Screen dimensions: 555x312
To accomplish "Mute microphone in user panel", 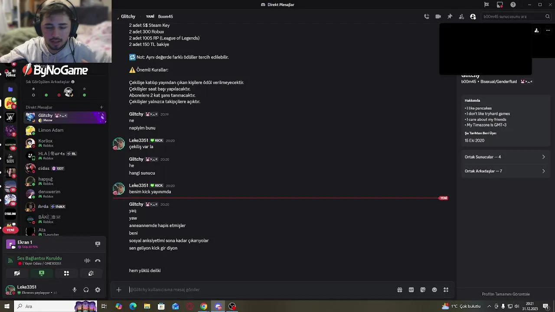I will click(75, 290).
